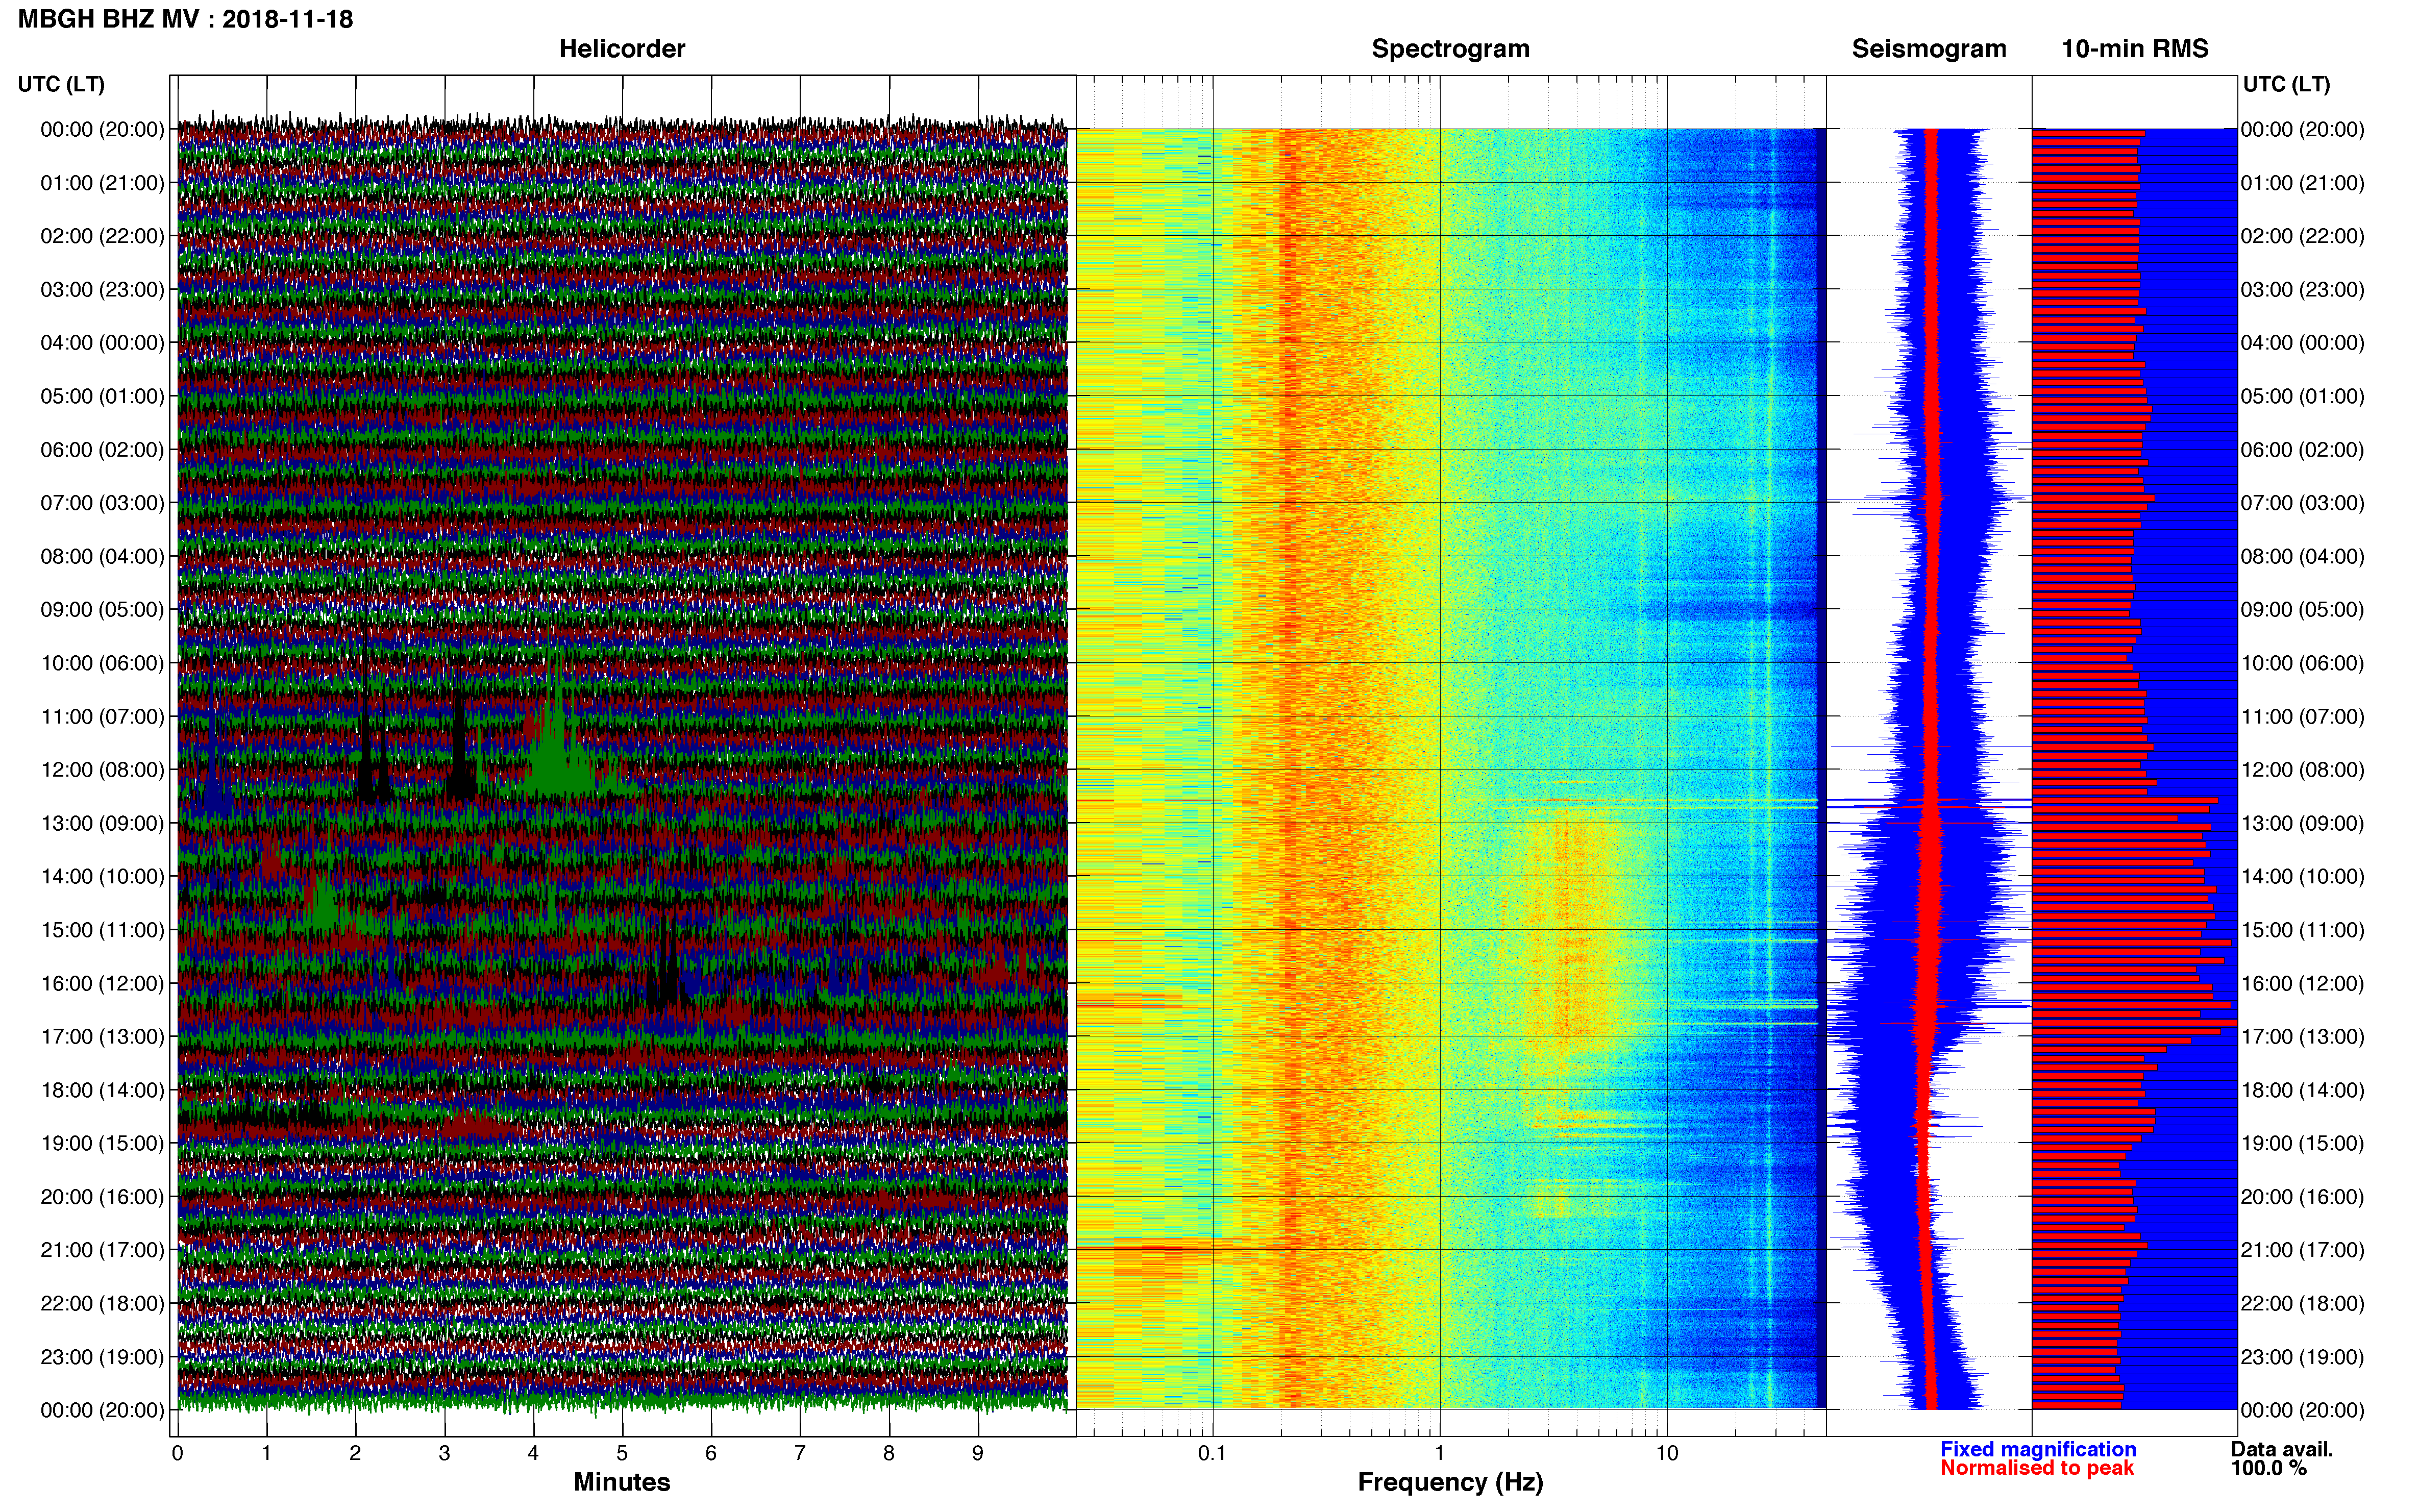Click 02:00 (22:00) on the RMS-side time axis
The height and width of the screenshot is (1512, 2419).
pyautogui.click(x=2302, y=236)
